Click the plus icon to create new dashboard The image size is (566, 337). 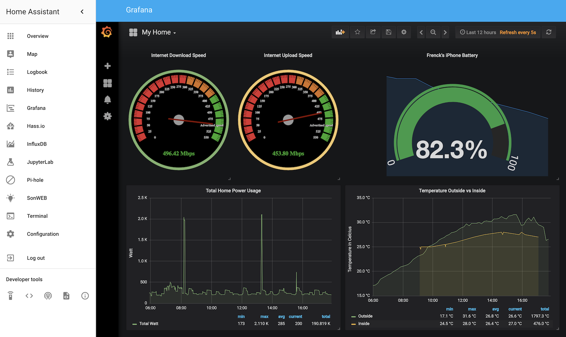pos(107,66)
